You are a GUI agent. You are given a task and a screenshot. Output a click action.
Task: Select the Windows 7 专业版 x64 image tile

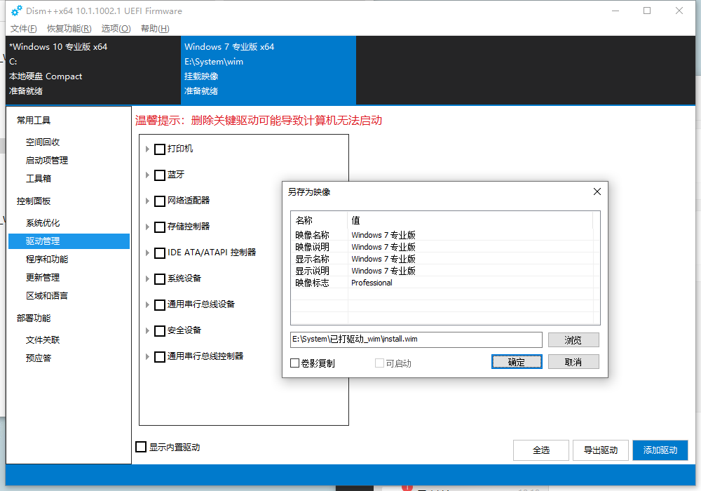click(x=268, y=69)
